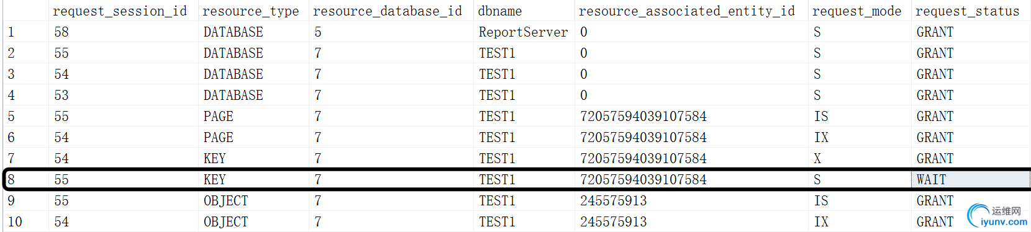Viewport: 1031px width, 232px height.
Task: Select row header number 7
Action: [26, 158]
